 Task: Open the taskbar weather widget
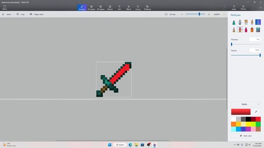pyautogui.click(x=9, y=145)
